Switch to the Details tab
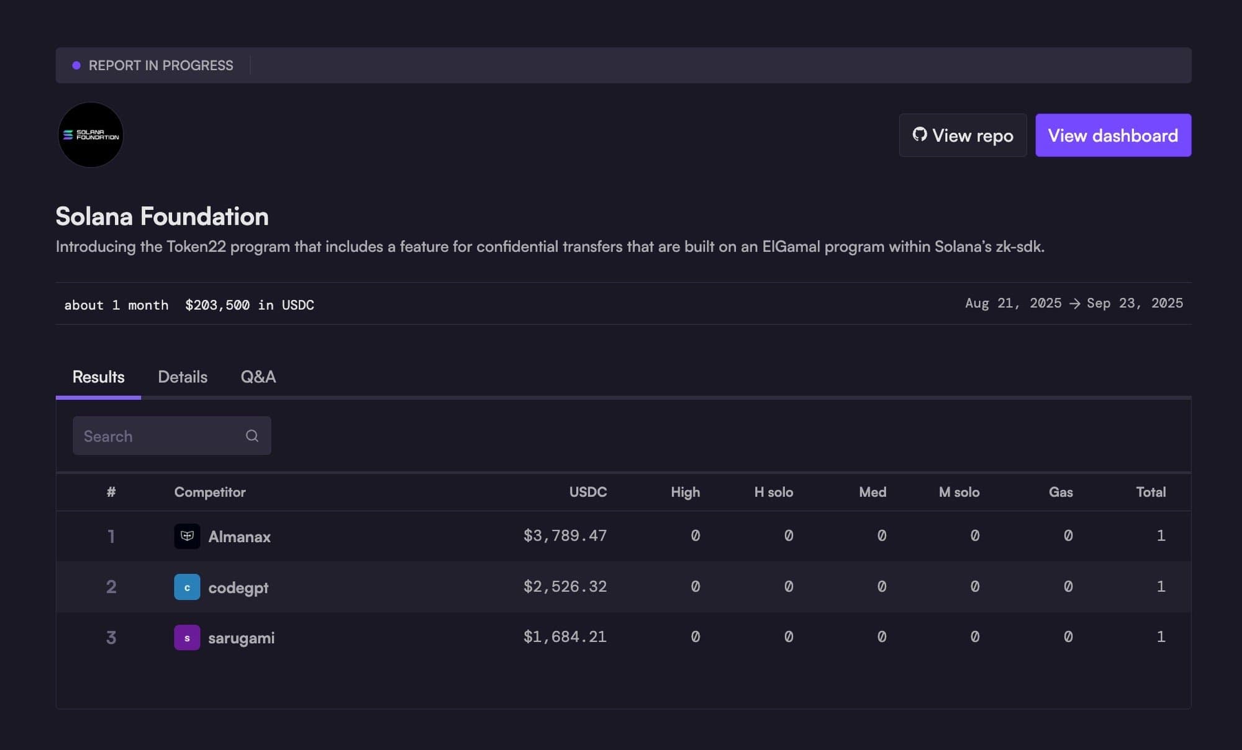Image resolution: width=1242 pixels, height=750 pixels. point(183,377)
